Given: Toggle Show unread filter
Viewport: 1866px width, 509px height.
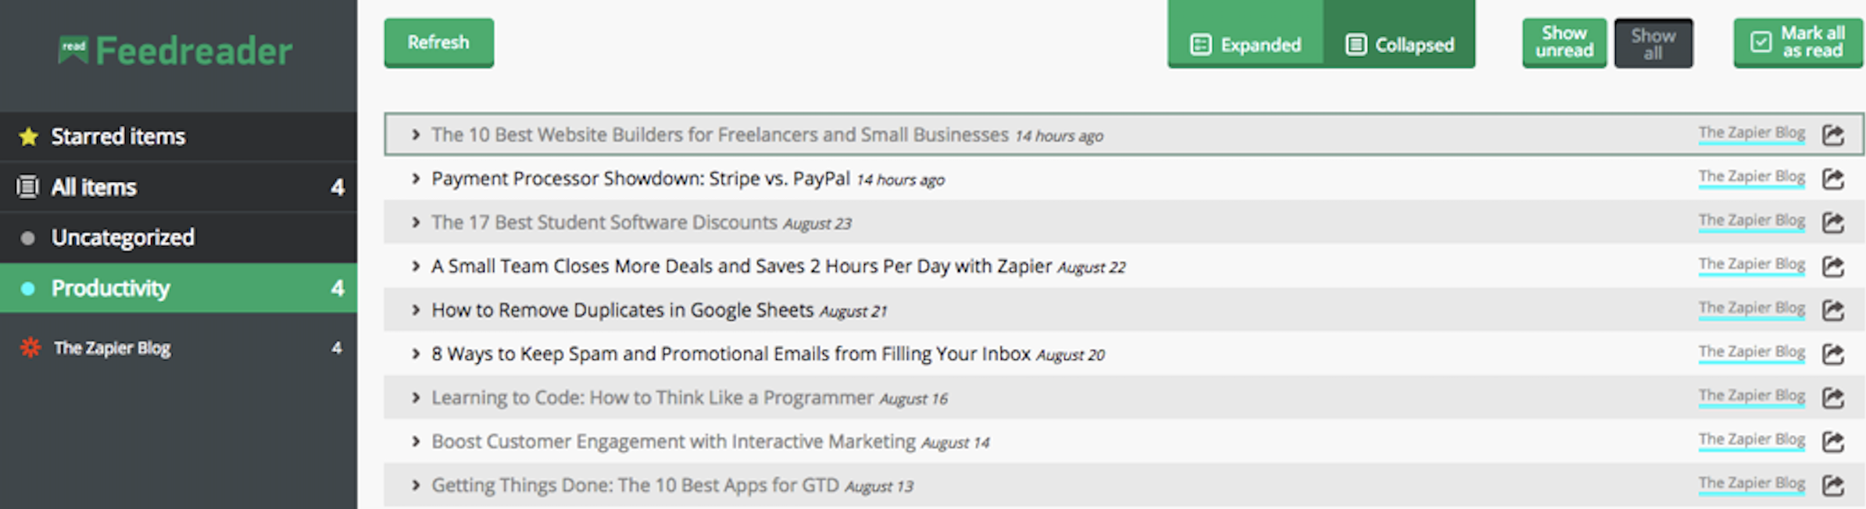Looking at the screenshot, I should tap(1564, 42).
